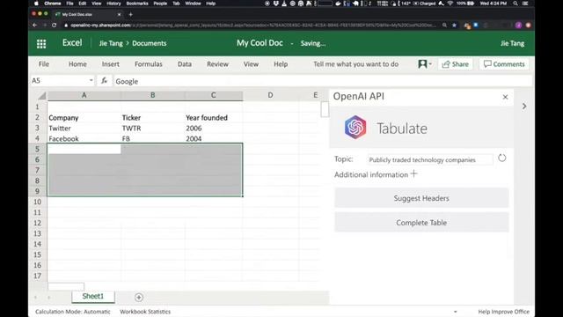Click the Twitter cell

(84, 129)
